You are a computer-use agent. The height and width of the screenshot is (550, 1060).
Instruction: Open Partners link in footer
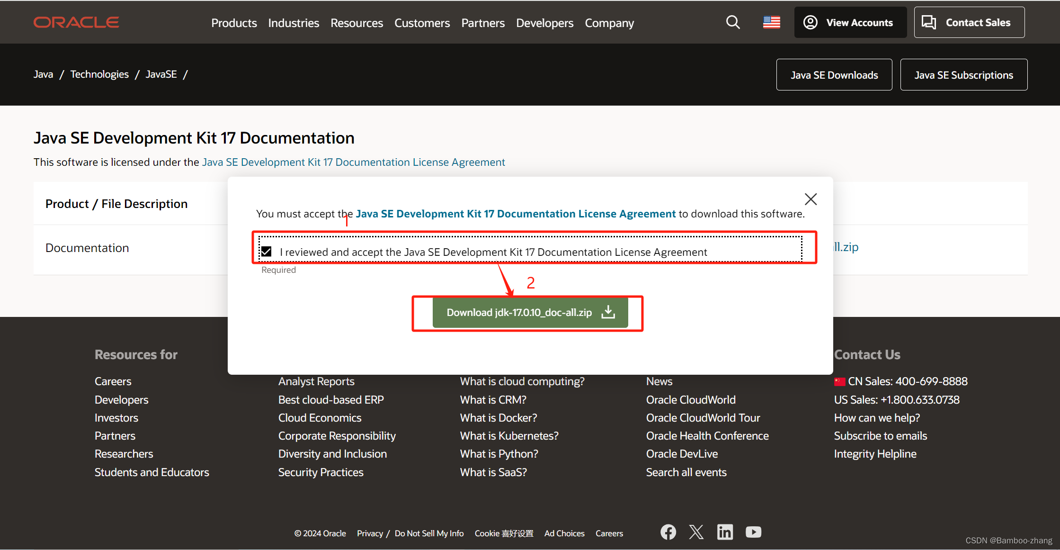click(115, 436)
